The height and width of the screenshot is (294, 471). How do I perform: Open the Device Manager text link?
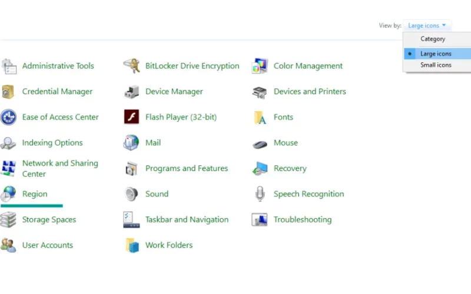click(x=174, y=92)
